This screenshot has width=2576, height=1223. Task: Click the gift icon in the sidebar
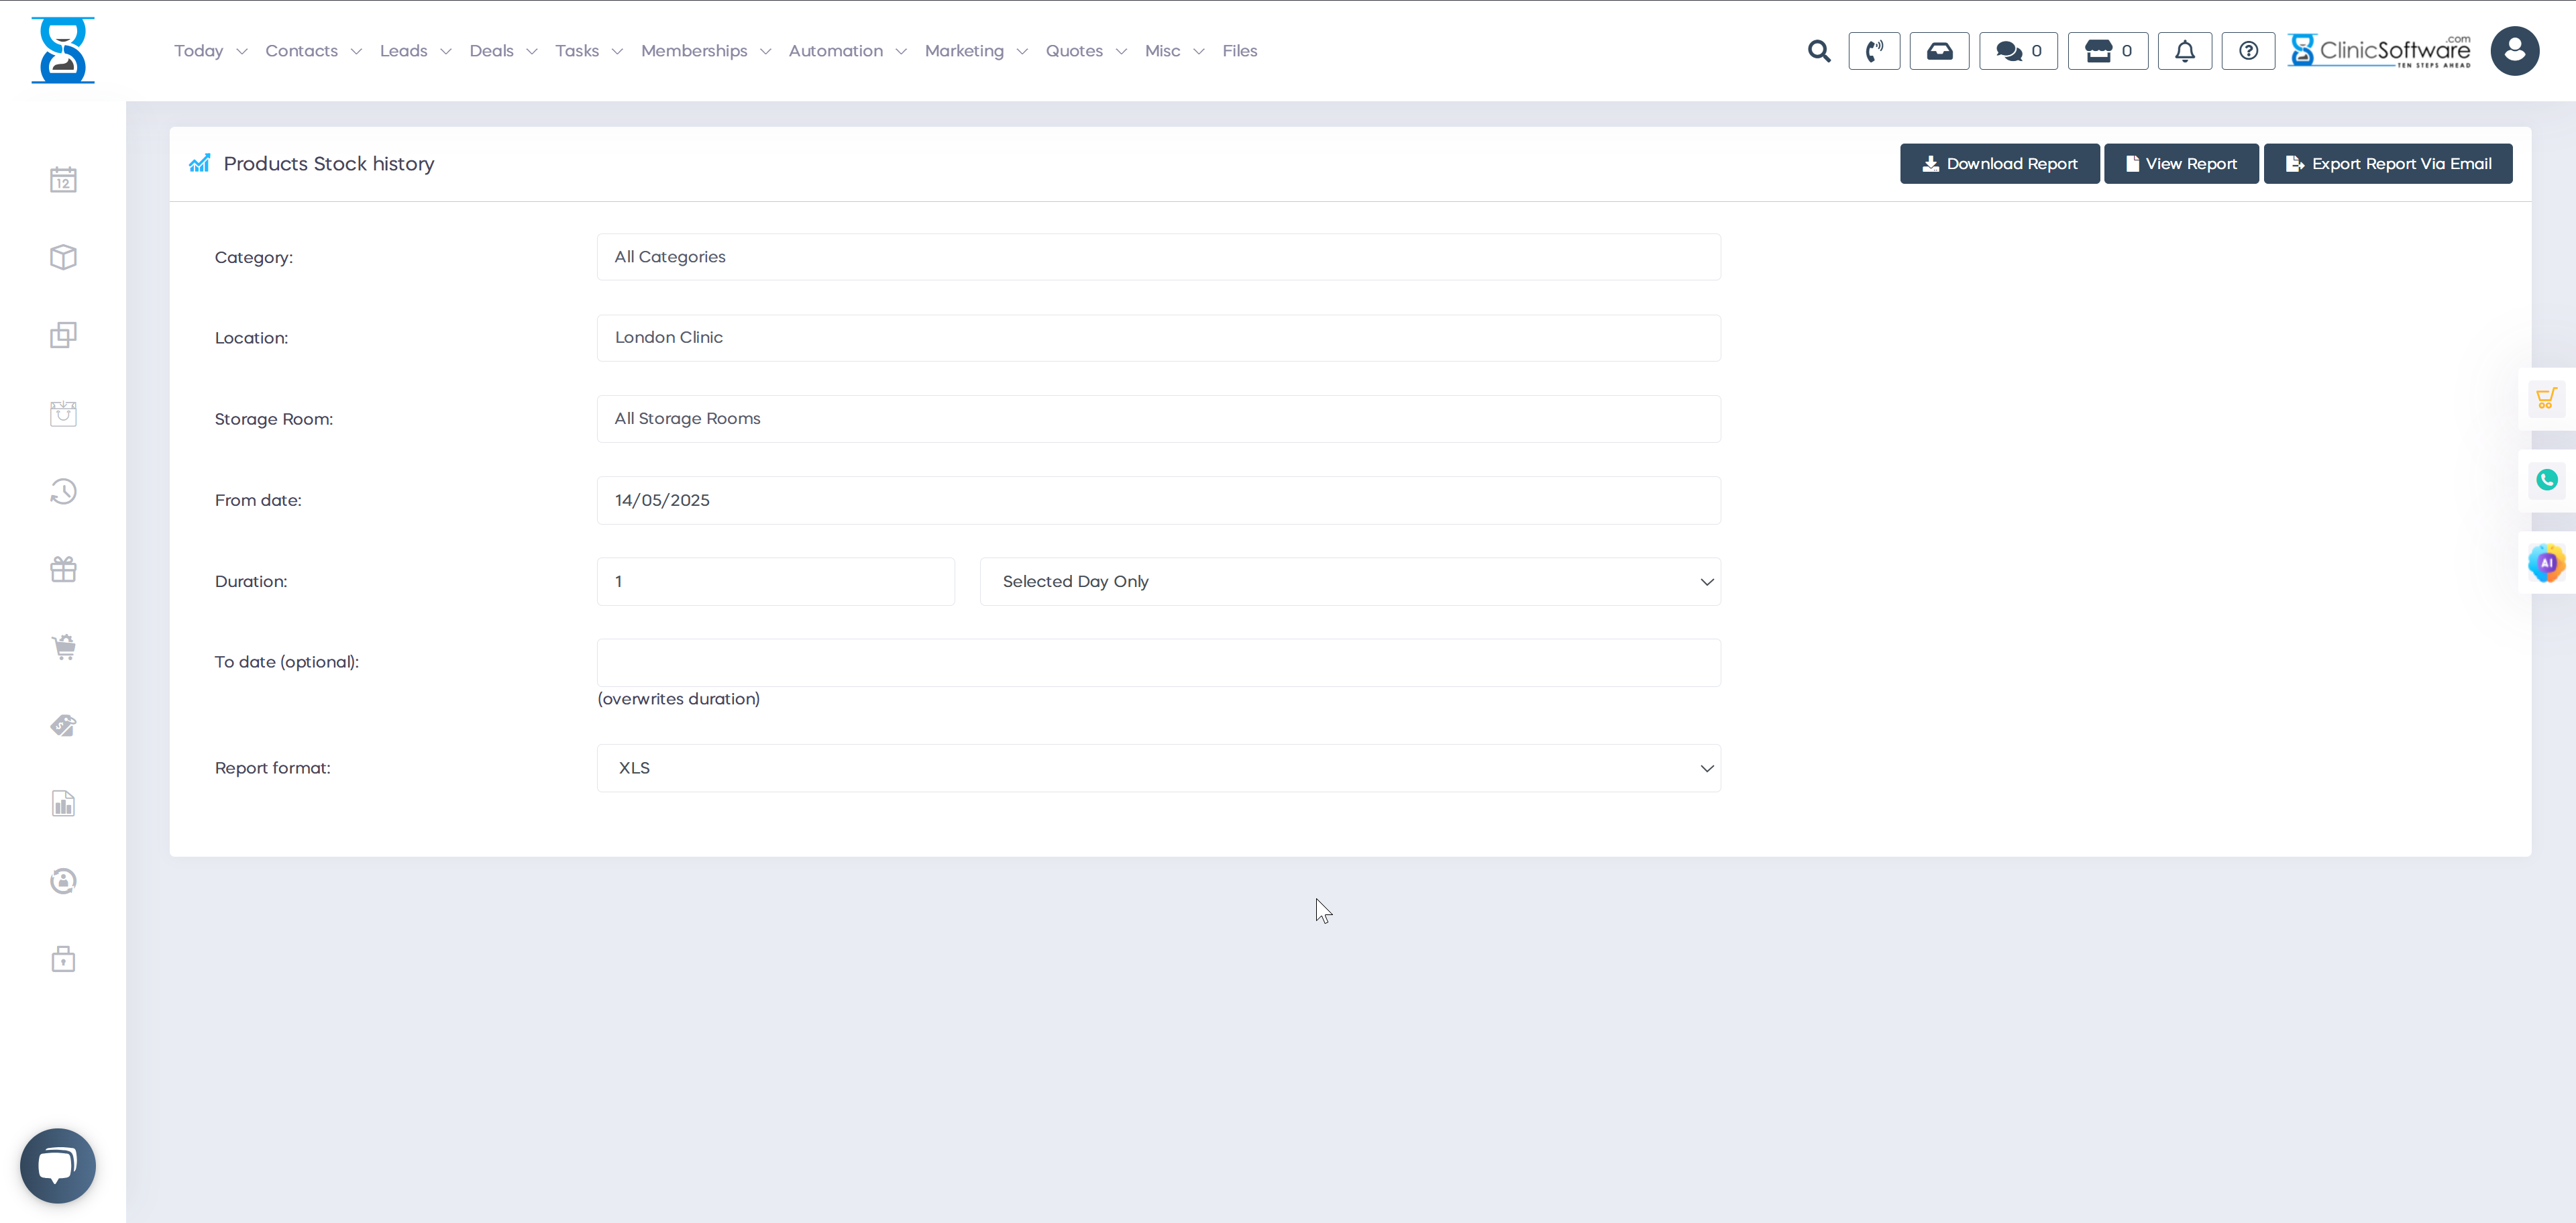click(x=63, y=569)
